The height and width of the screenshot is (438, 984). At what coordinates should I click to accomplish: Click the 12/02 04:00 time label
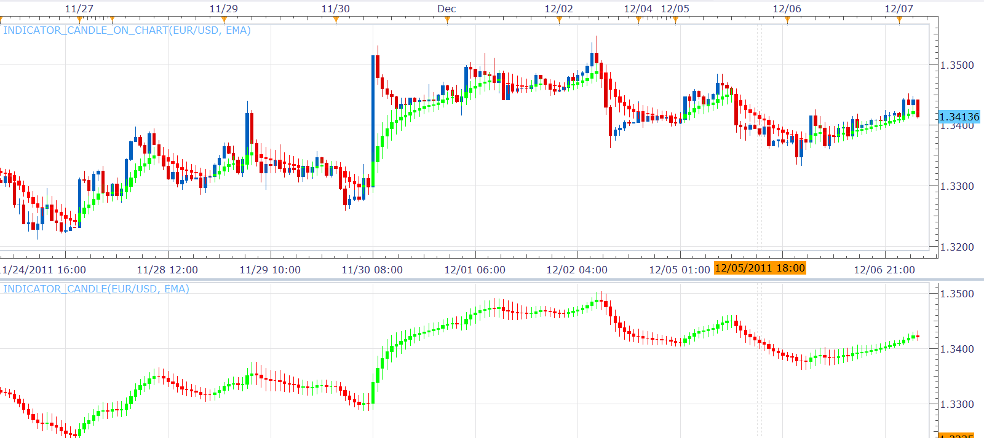pyautogui.click(x=577, y=270)
